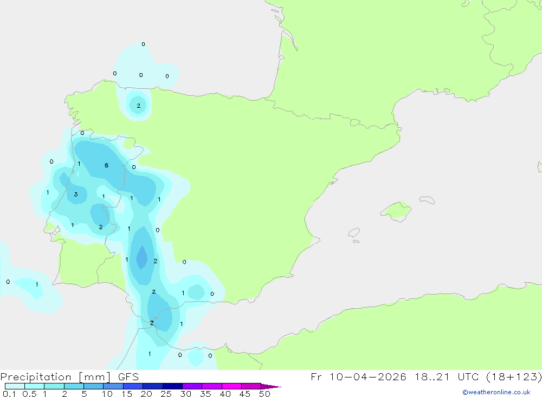
Task: Click the legend swatch between 0.5 and 1
Action: tap(34, 386)
